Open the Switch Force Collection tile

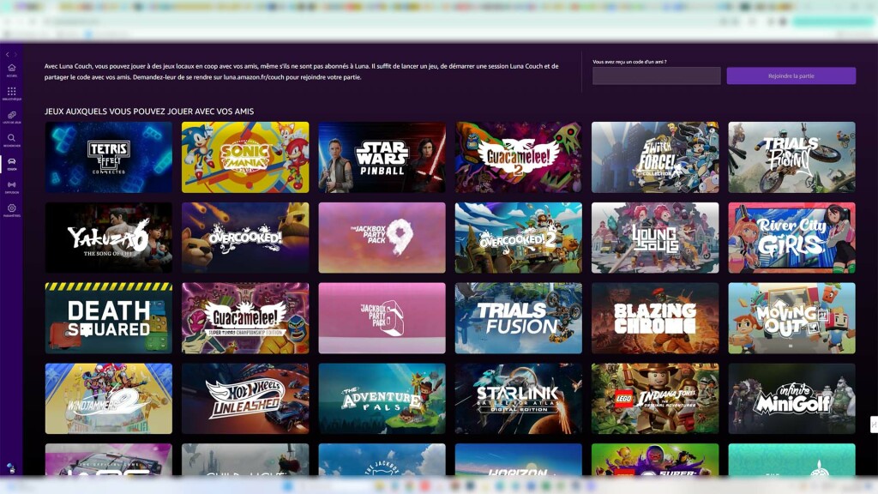655,158
